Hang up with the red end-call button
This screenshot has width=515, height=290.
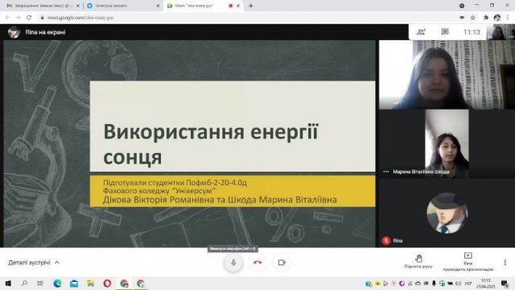(x=257, y=263)
